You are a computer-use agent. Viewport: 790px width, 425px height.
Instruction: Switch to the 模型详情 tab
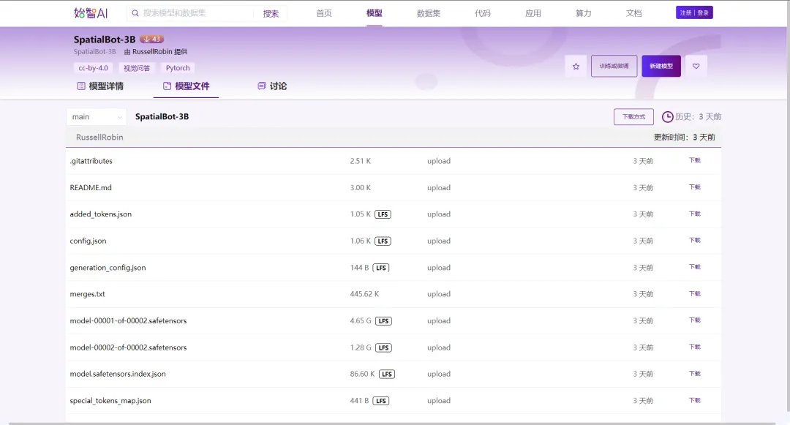pyautogui.click(x=100, y=86)
